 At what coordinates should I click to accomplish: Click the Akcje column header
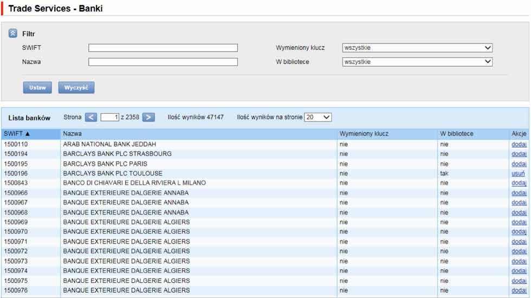519,134
